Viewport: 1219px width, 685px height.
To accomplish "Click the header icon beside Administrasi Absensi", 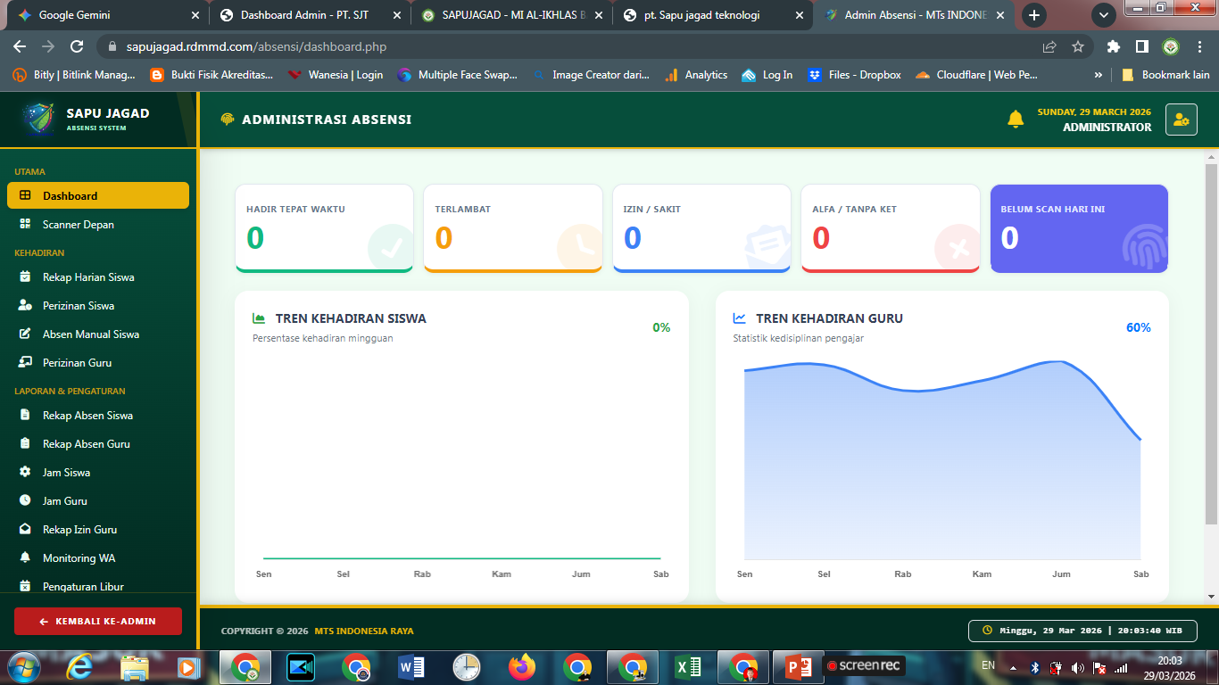I will tap(228, 120).
